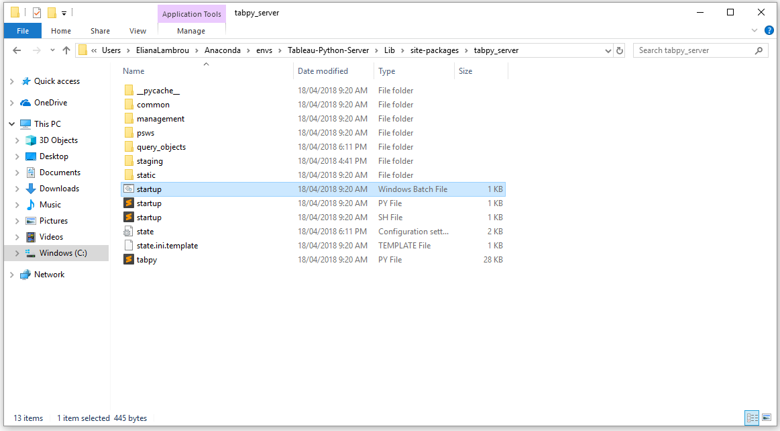Screen dimensions: 780x431
Task: Select Downloads in the navigation pane
Action: coord(59,189)
